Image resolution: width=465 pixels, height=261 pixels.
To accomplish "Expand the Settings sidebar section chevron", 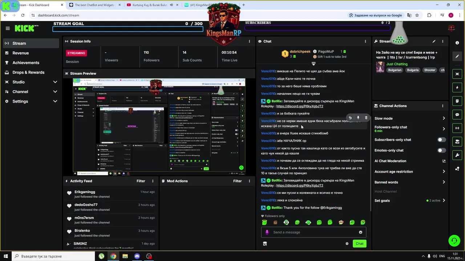I will tap(55, 101).
